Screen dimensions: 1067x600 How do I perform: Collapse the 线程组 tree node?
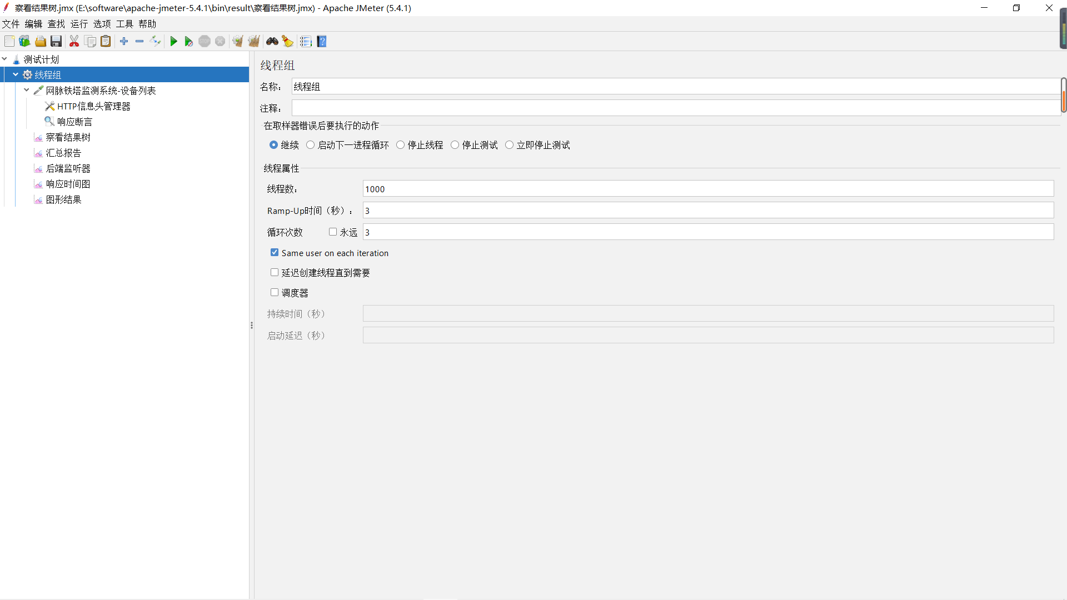[16, 74]
